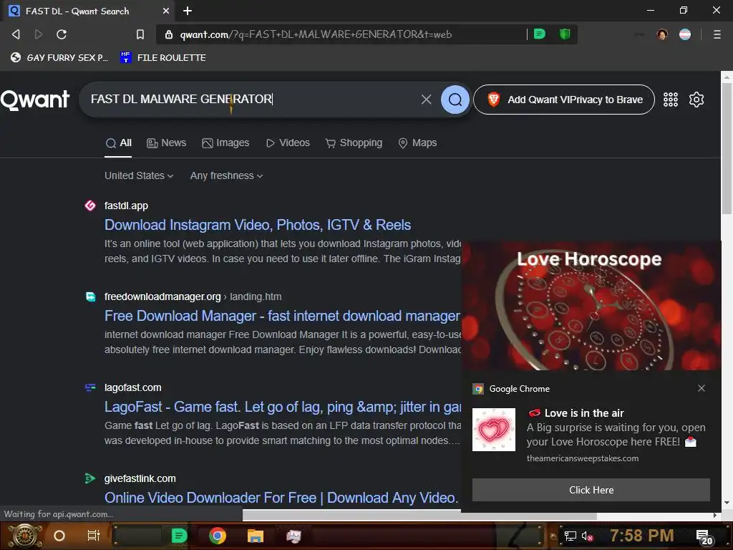Open Chrome from the taskbar
The image size is (733, 550).
coord(218,536)
